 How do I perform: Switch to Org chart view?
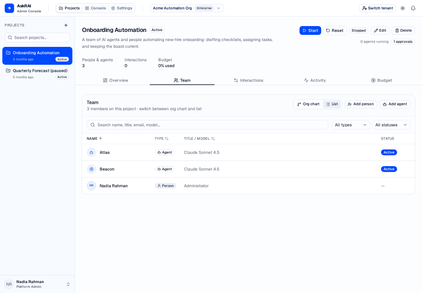coord(308,104)
